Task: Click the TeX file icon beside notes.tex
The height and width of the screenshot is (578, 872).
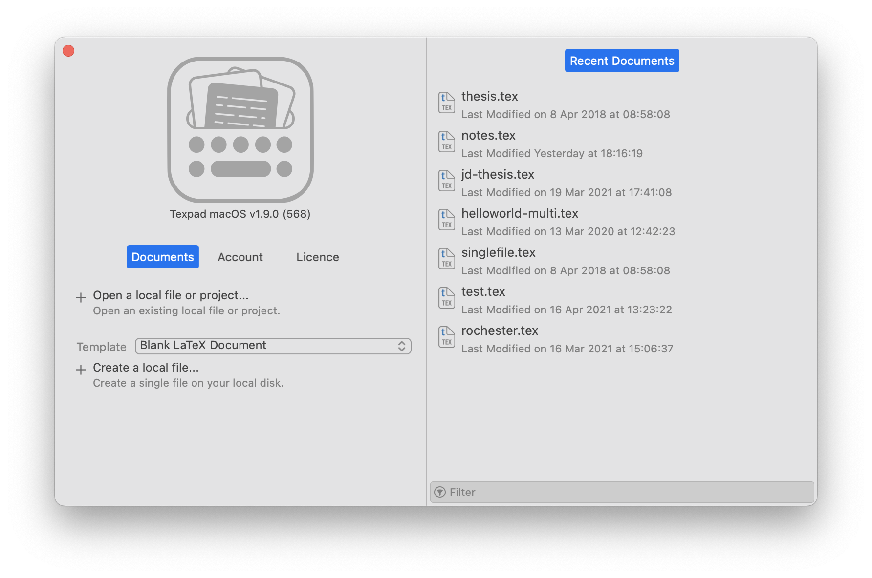Action: click(446, 142)
